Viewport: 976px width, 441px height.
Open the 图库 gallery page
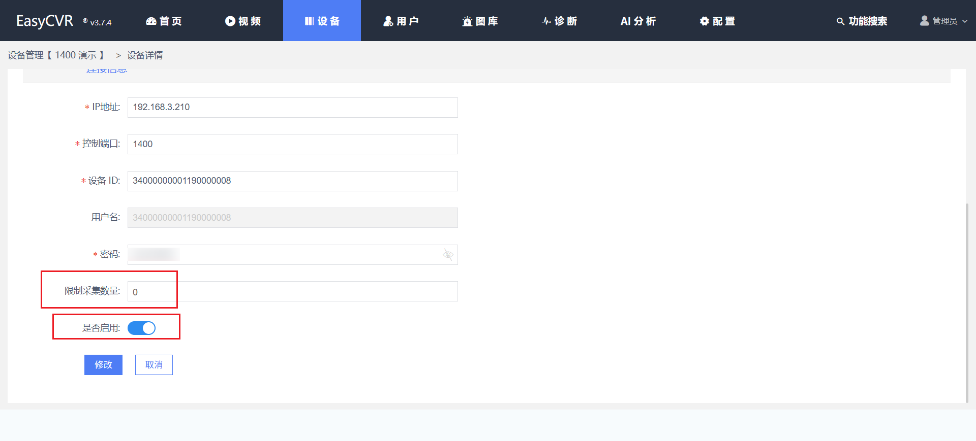click(x=480, y=21)
